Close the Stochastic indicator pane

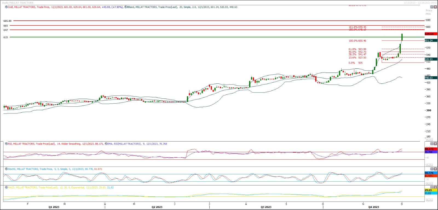coord(435,169)
